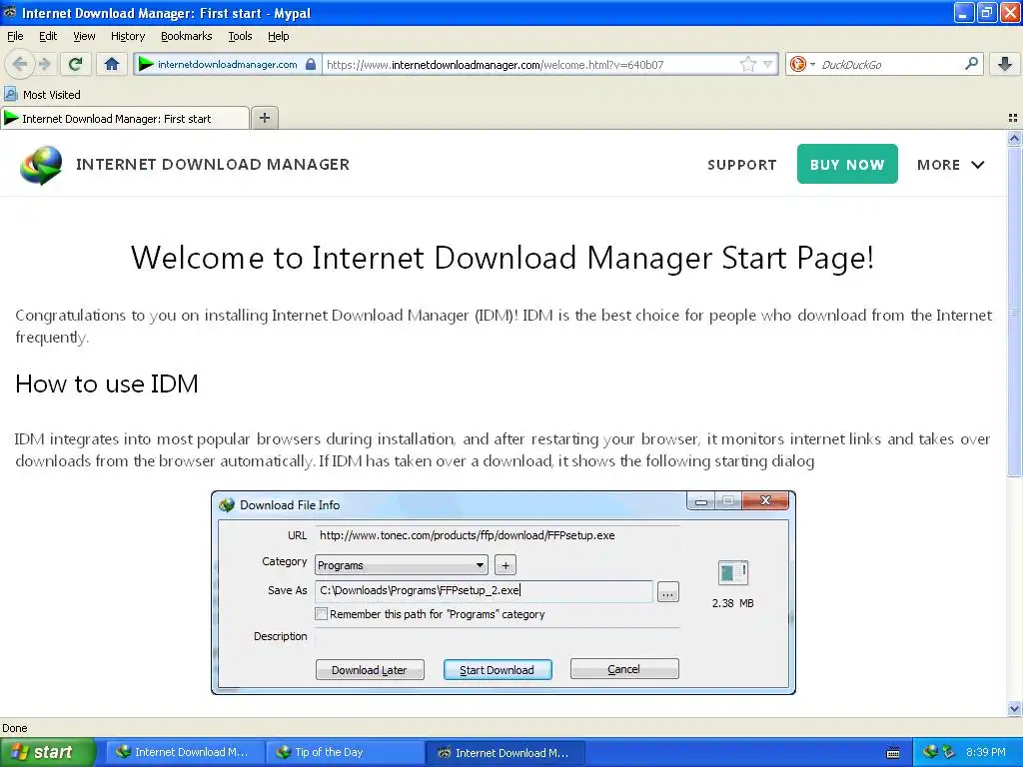Click the search magnifier icon
The width and height of the screenshot is (1023, 767).
pos(971,64)
